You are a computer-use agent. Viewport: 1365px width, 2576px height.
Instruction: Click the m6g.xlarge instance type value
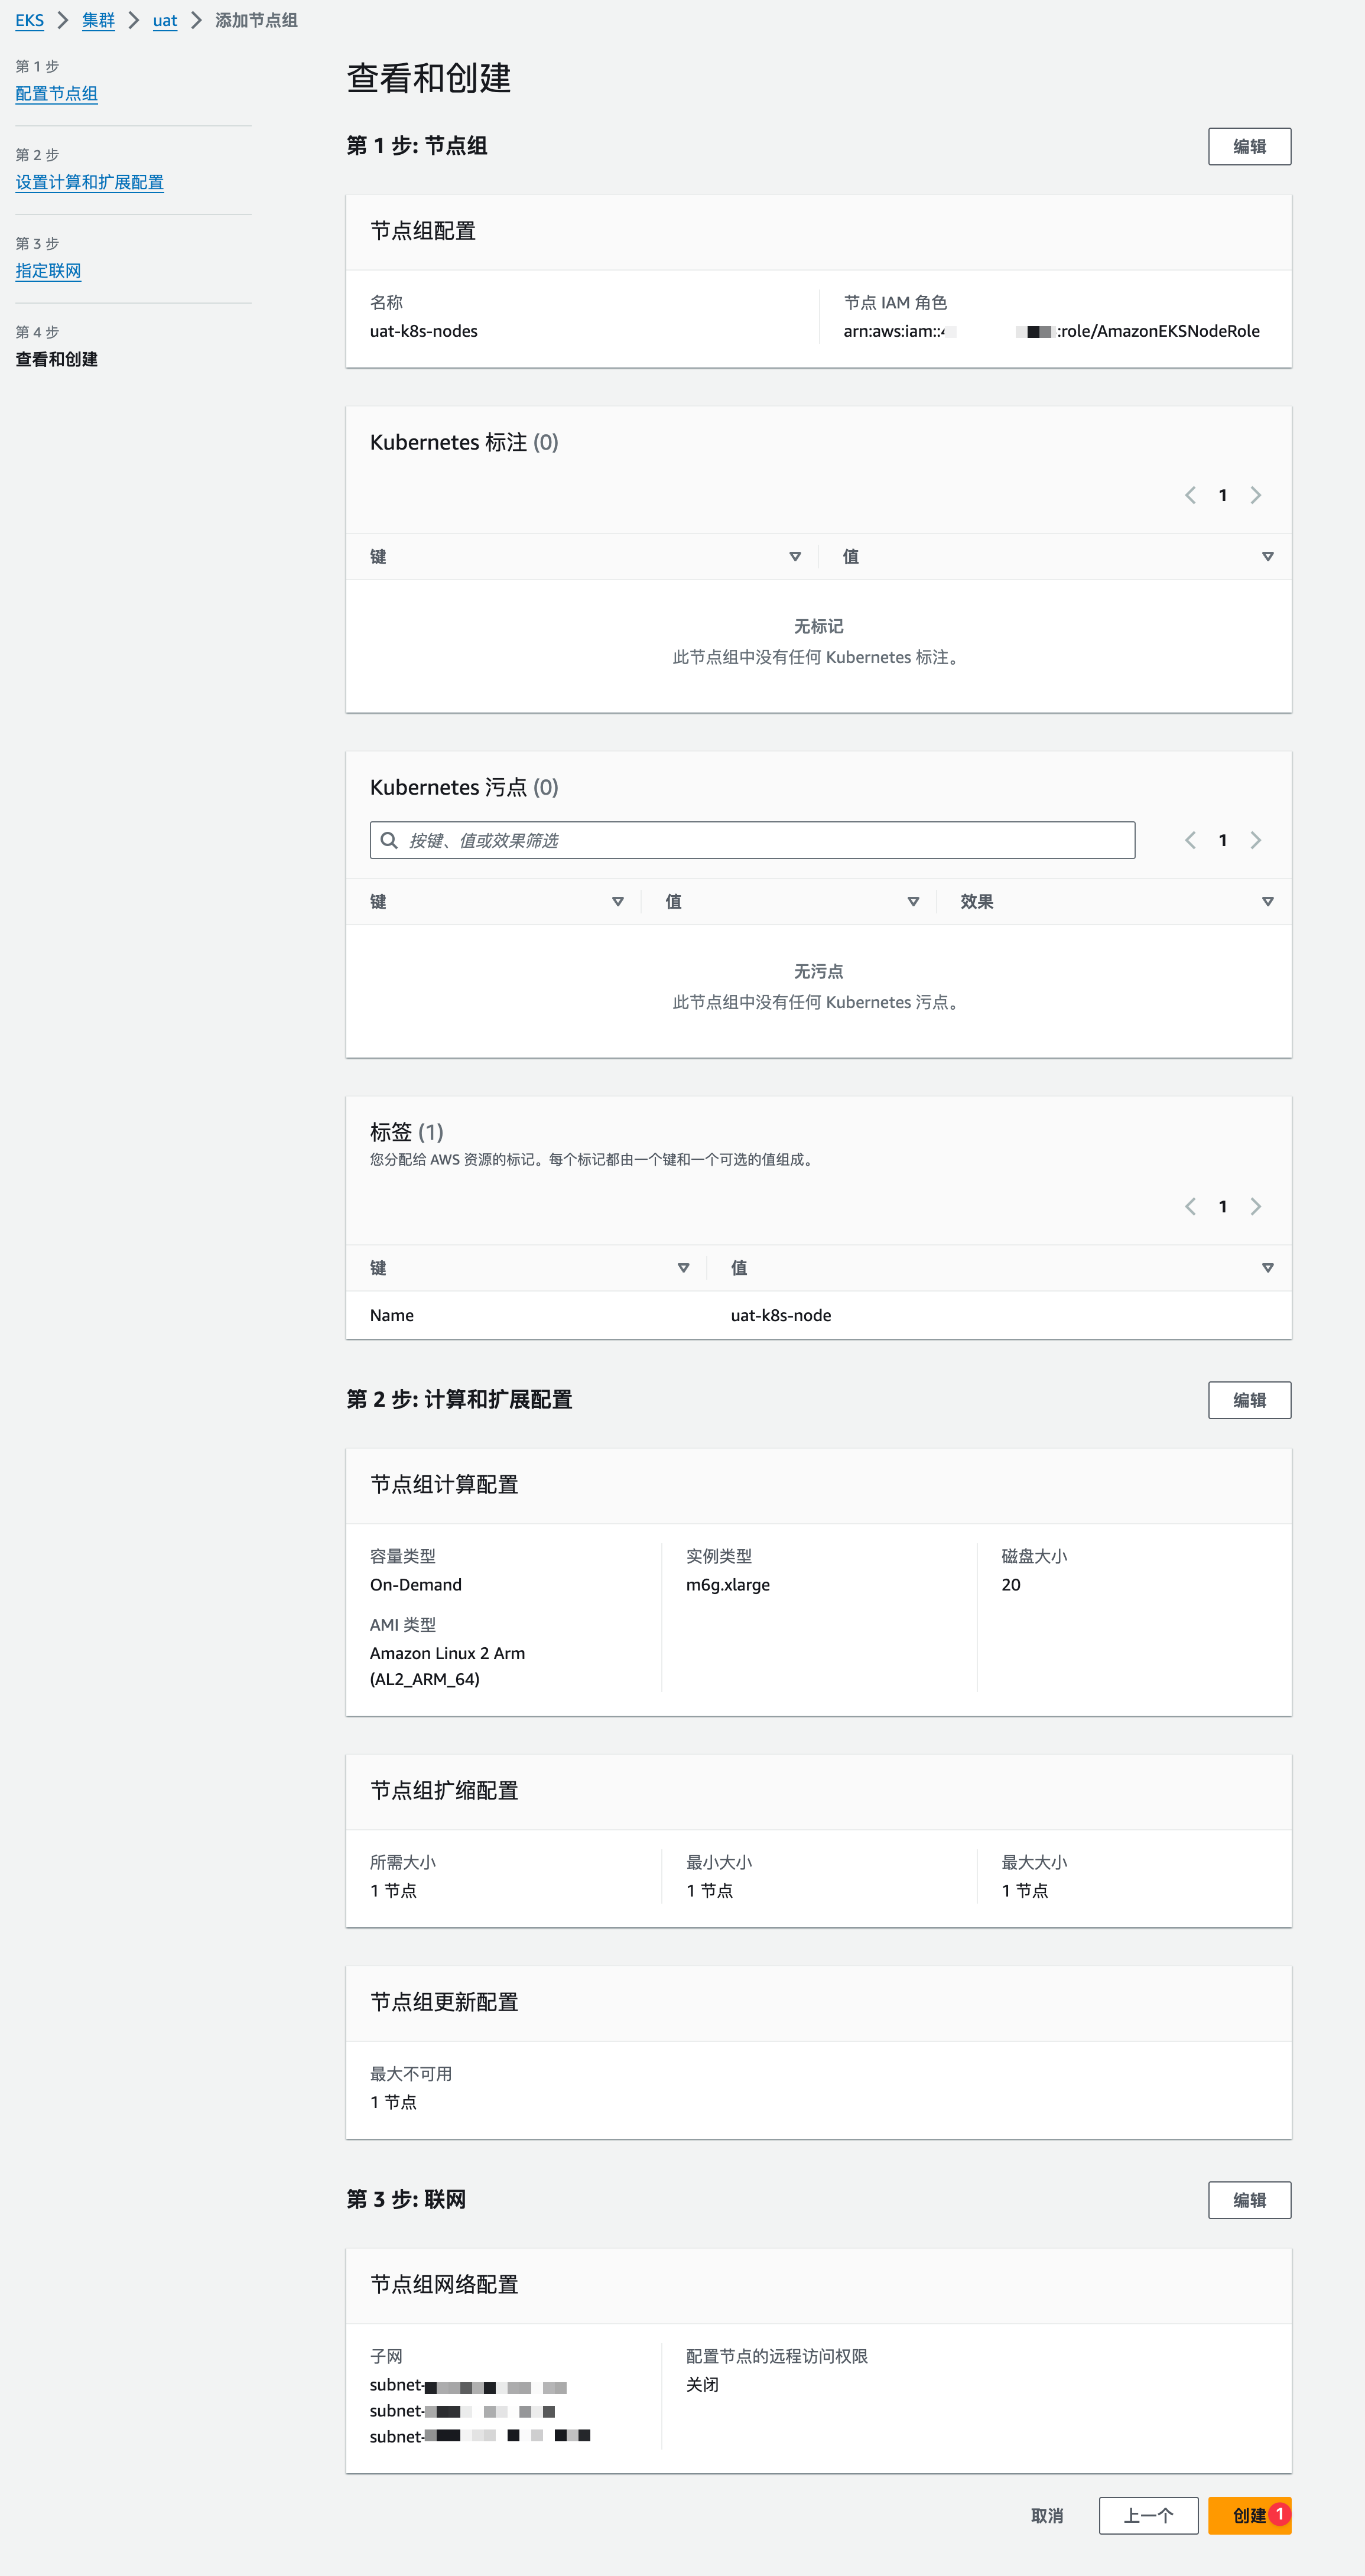pos(728,1585)
